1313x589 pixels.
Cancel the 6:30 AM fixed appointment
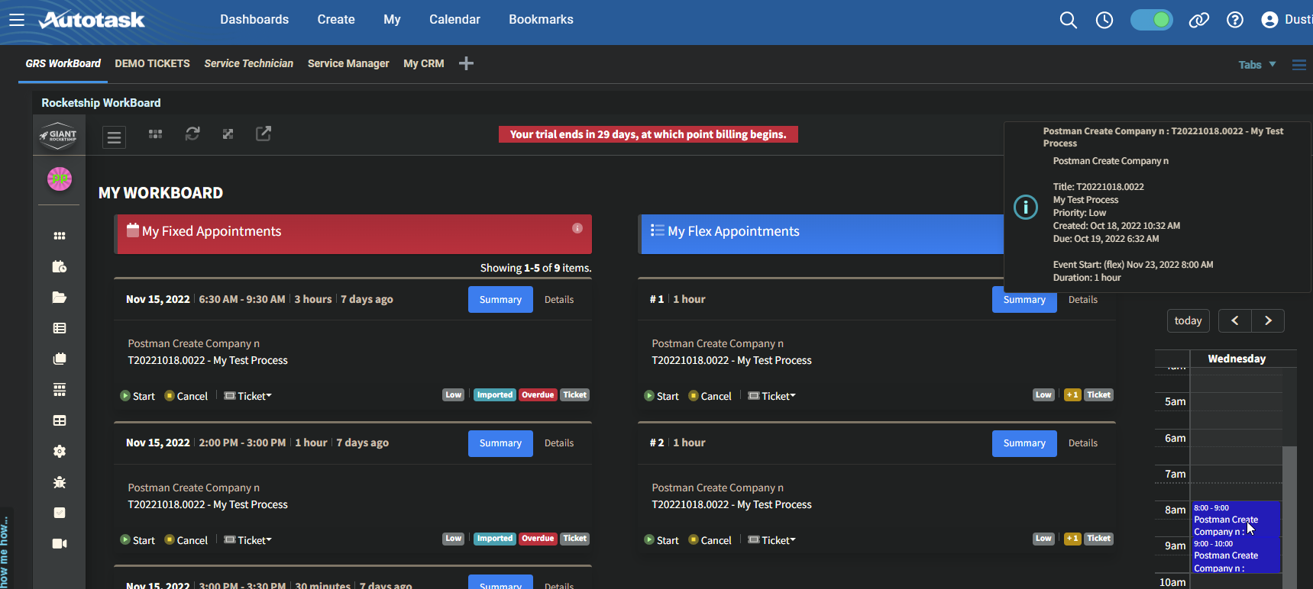[186, 396]
